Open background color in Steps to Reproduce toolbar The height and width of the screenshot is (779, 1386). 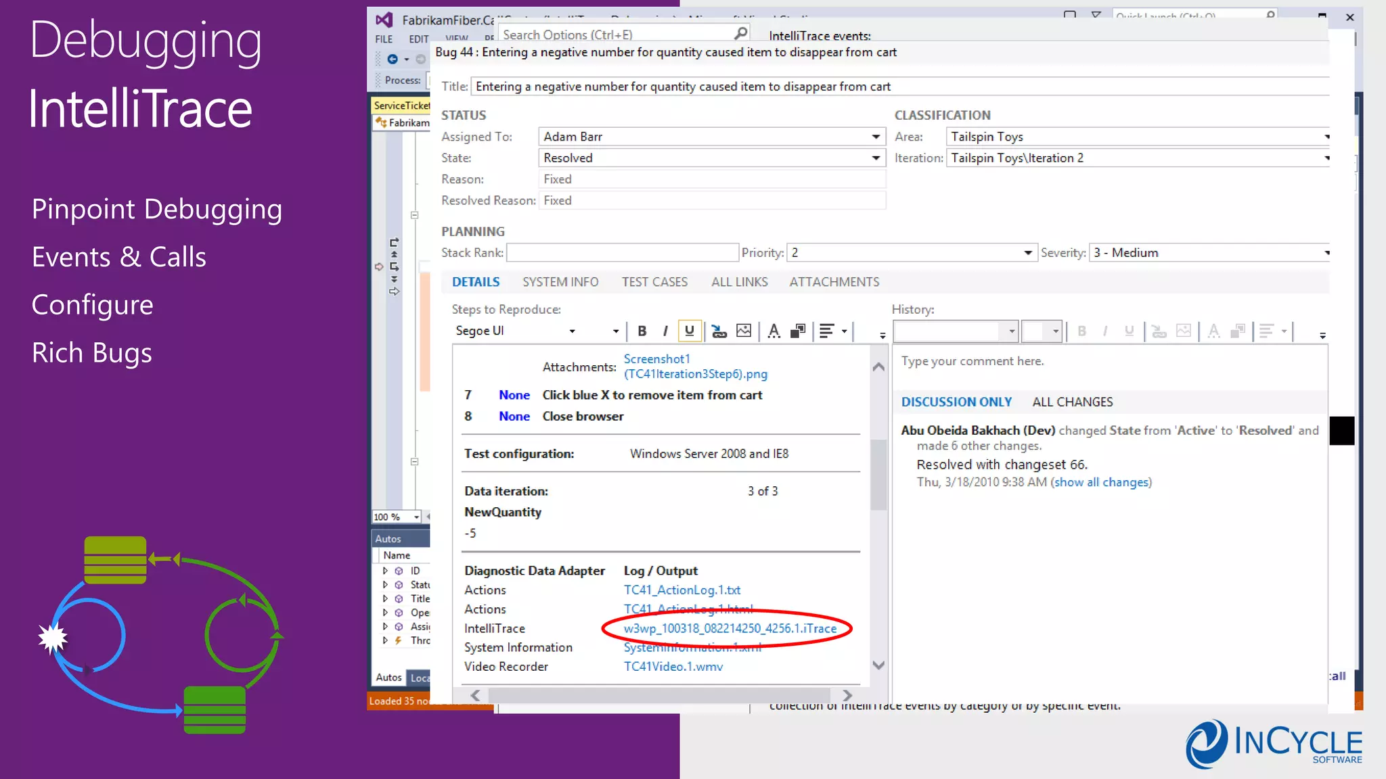click(798, 331)
